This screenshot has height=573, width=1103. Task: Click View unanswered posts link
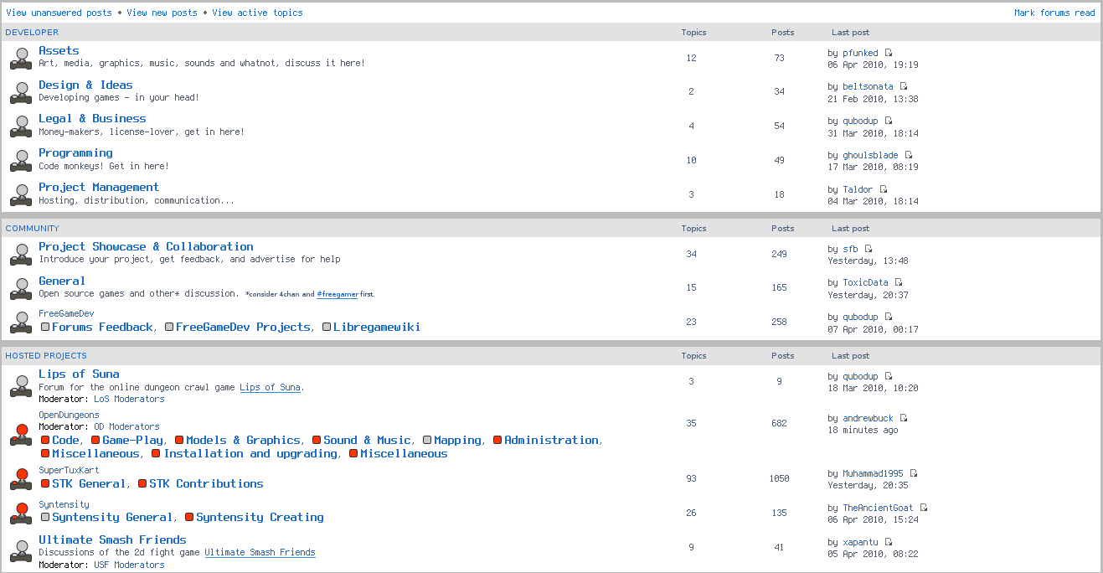59,13
